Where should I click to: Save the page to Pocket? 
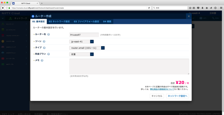(198, 8)
